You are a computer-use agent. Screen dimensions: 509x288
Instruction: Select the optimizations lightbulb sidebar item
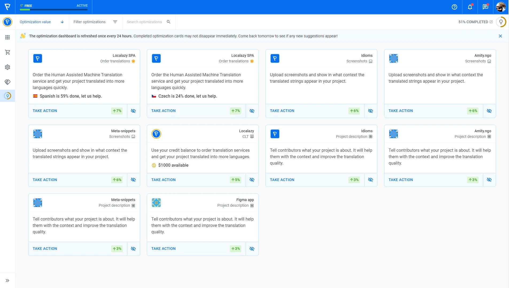[7, 96]
